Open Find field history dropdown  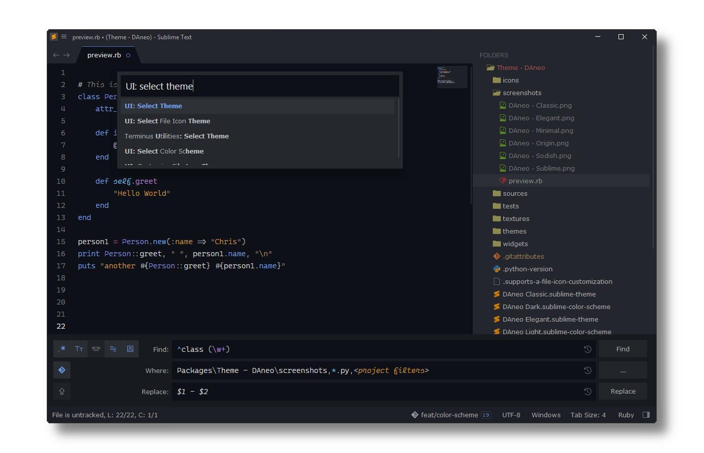(x=587, y=349)
